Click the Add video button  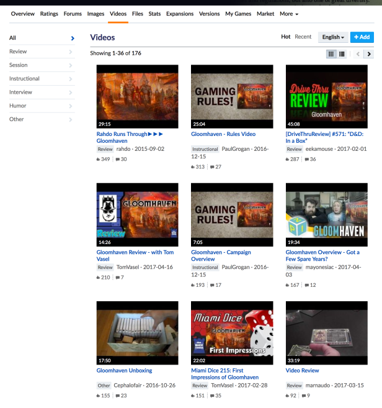click(x=362, y=37)
